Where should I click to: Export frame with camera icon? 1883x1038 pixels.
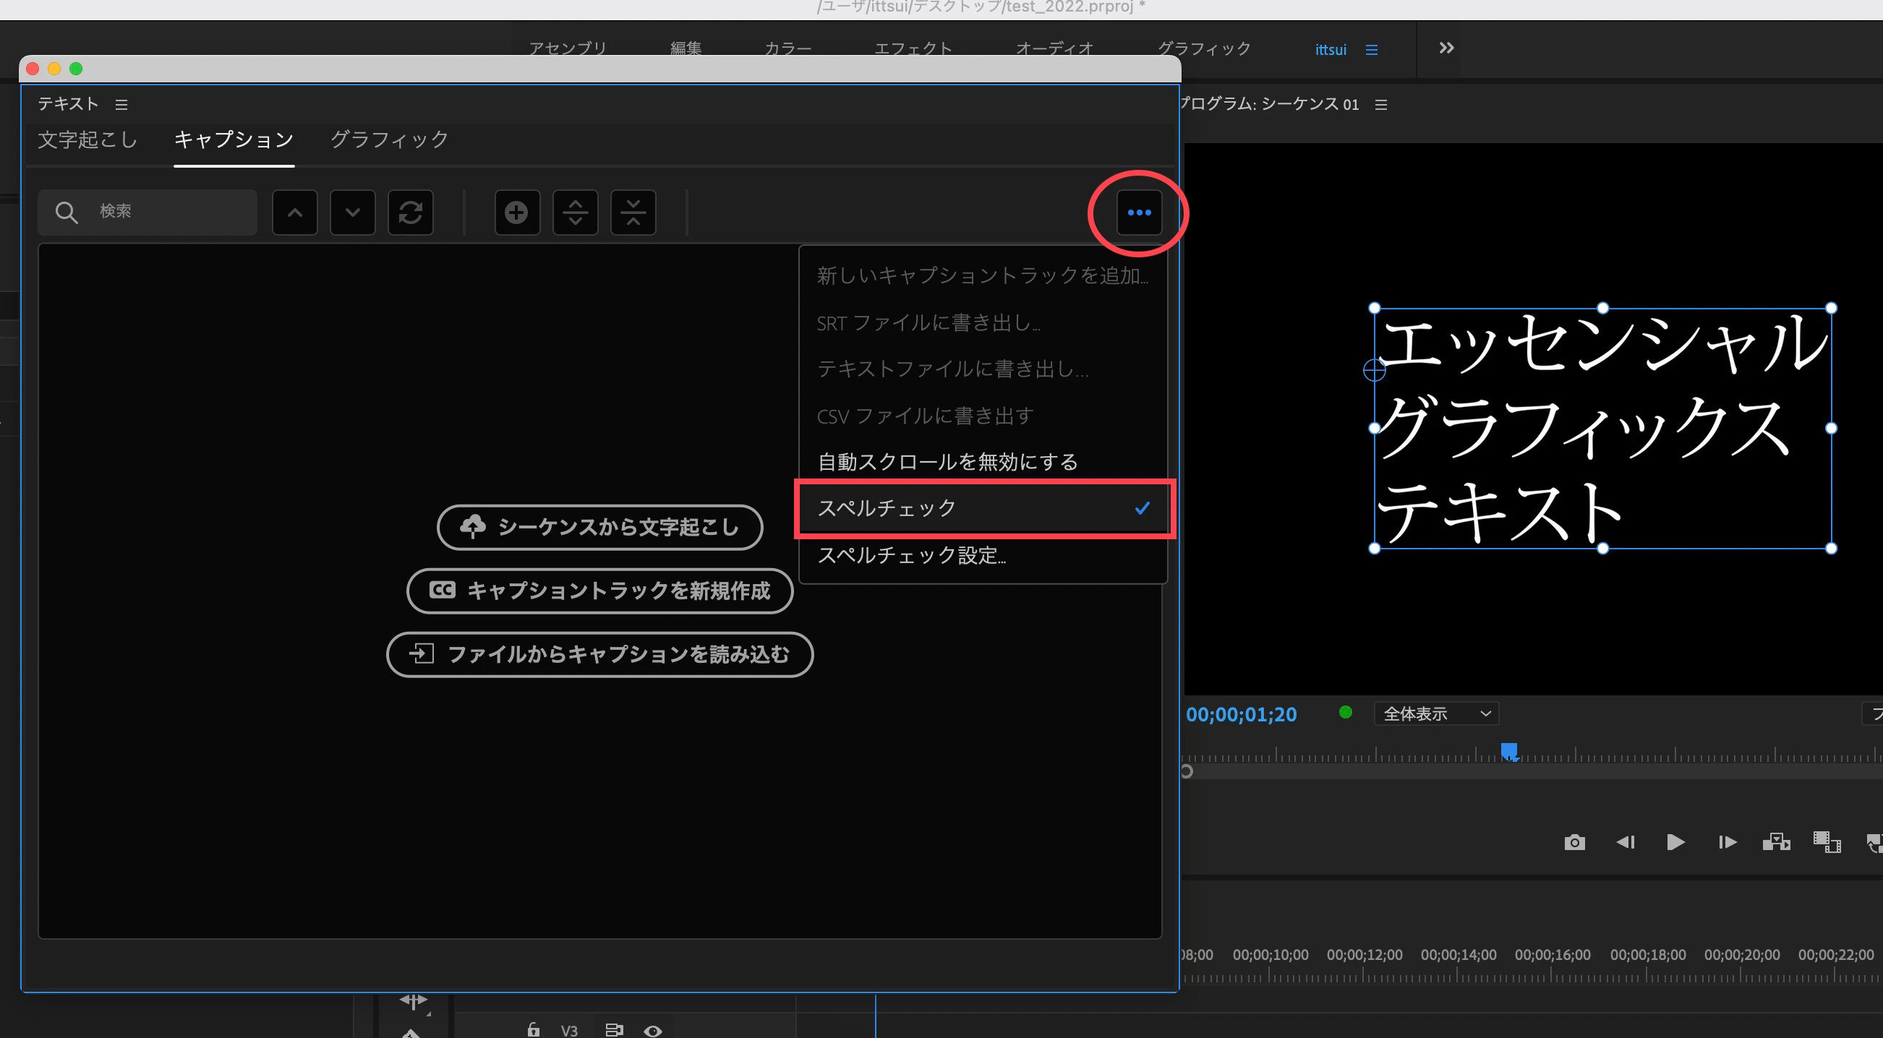tap(1574, 842)
